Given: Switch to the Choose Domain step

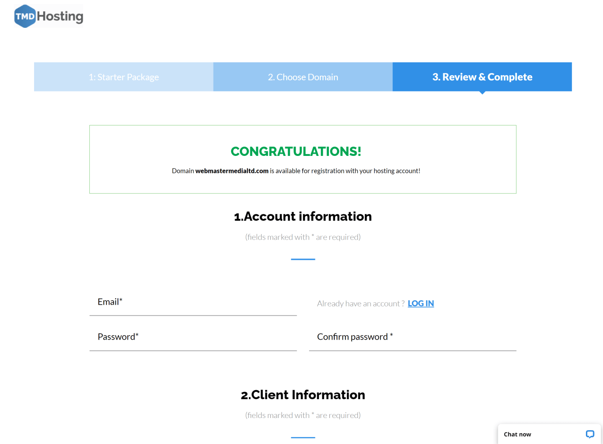Looking at the screenshot, I should (303, 77).
